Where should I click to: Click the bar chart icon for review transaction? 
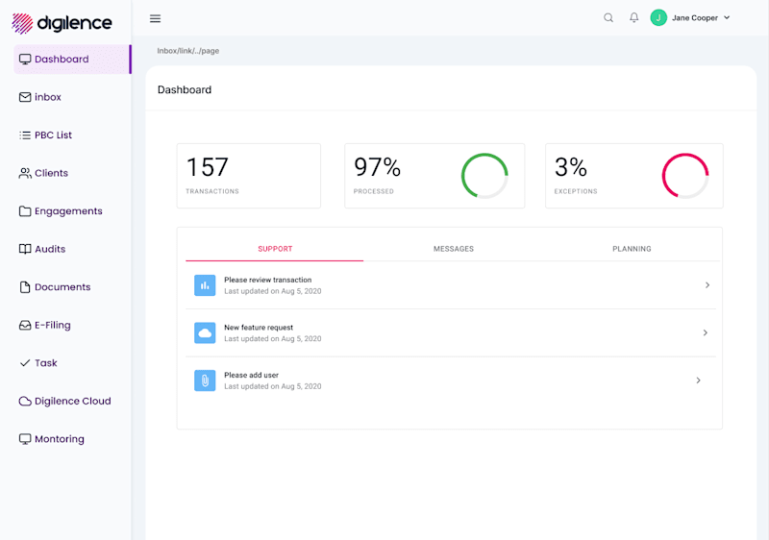[204, 285]
